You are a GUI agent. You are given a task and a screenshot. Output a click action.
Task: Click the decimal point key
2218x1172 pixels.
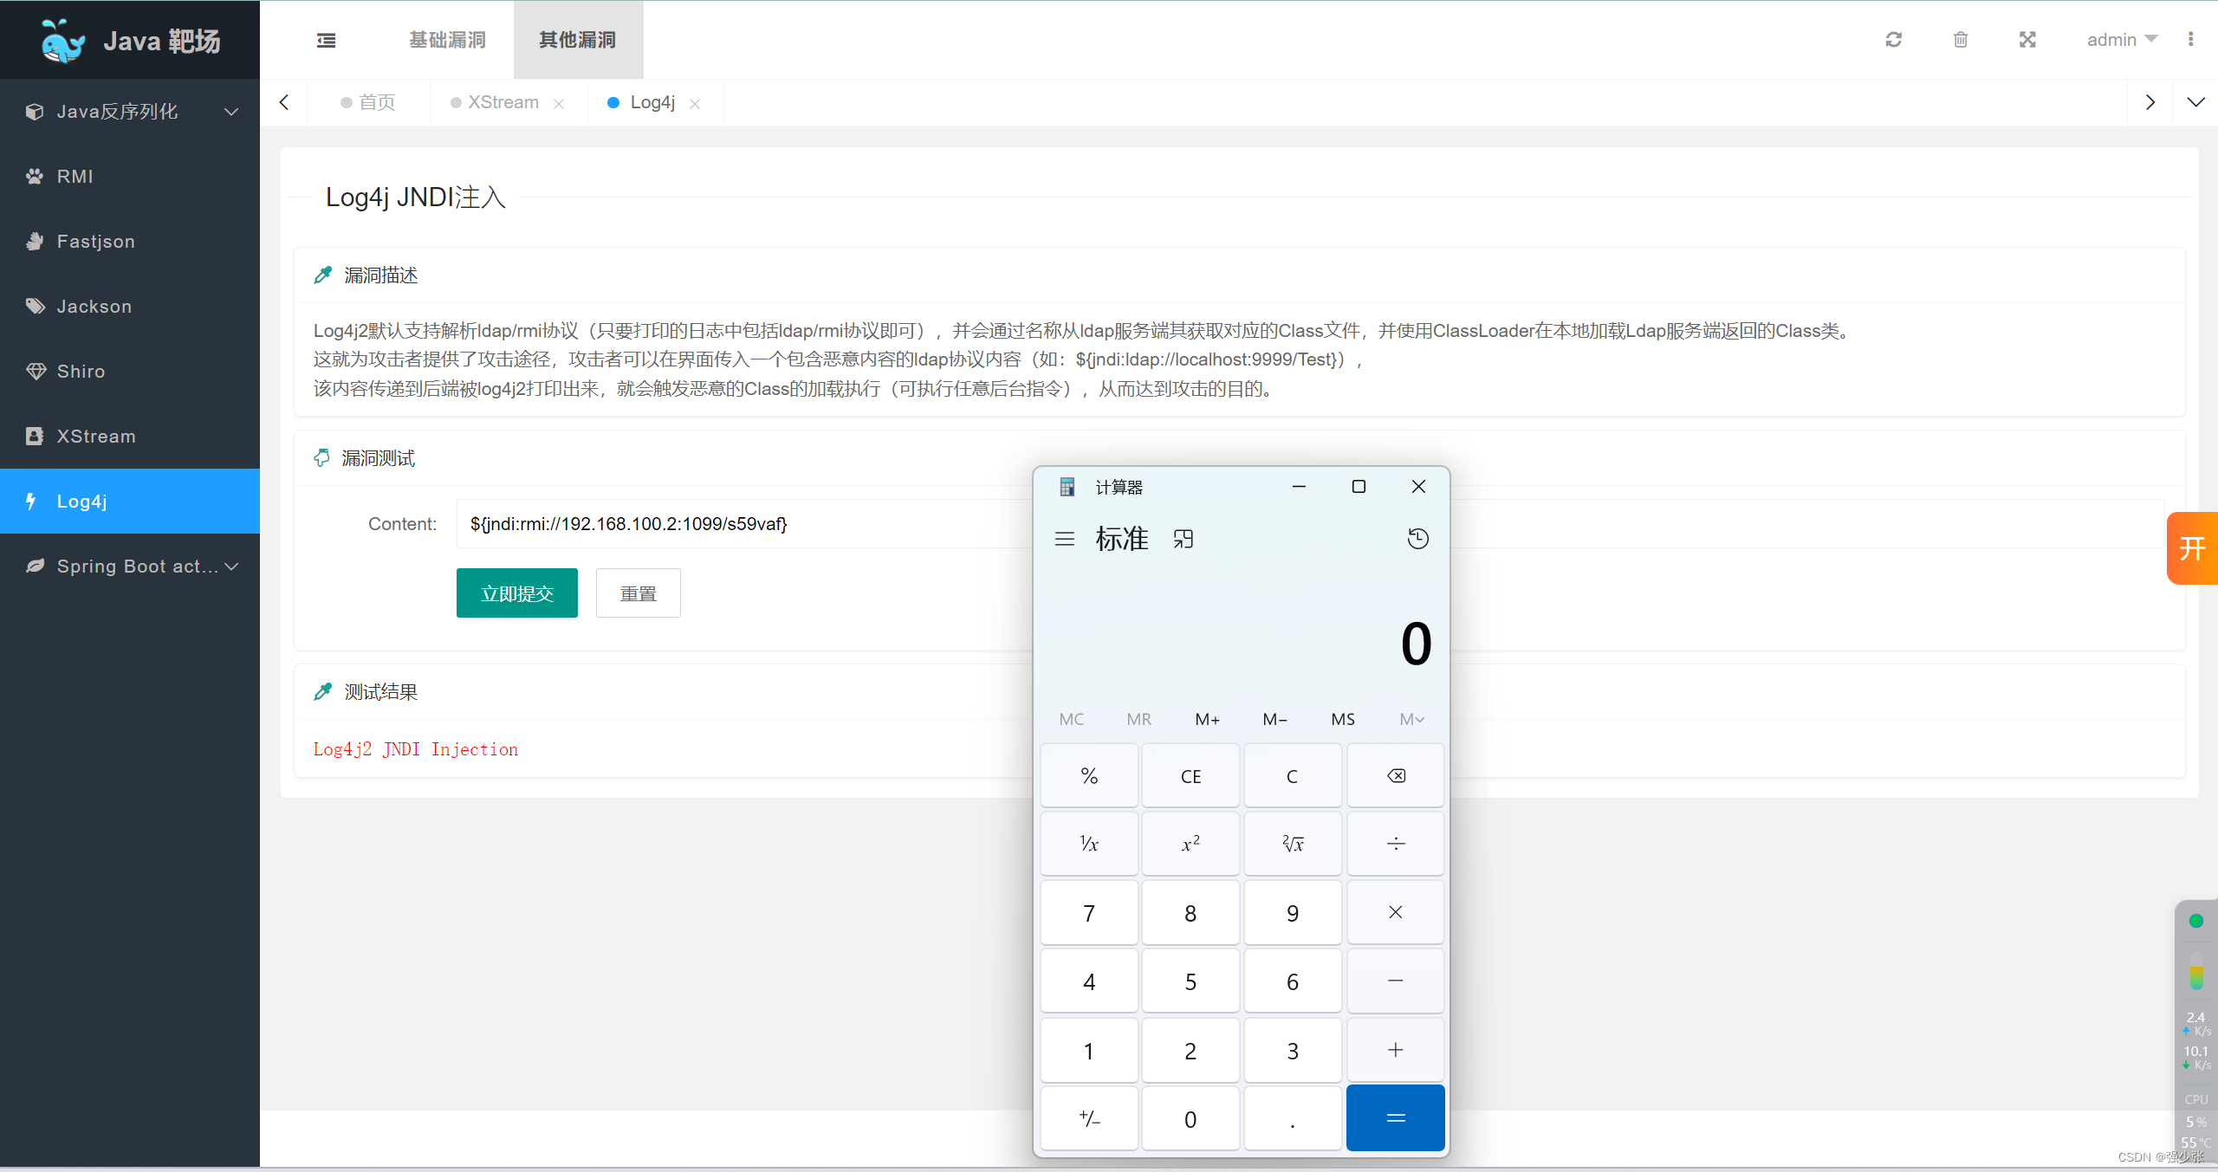pos(1293,1119)
